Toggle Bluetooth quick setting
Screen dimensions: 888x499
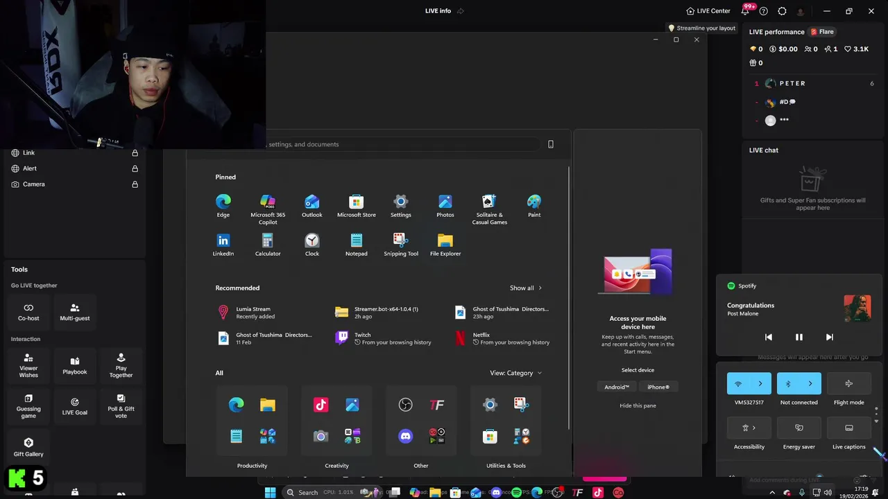point(788,383)
